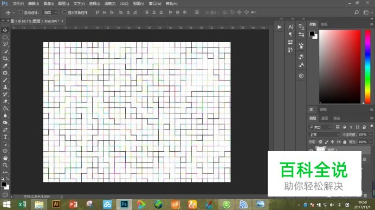375x210 pixels.
Task: Select the Brush tool
Action: click(5, 80)
